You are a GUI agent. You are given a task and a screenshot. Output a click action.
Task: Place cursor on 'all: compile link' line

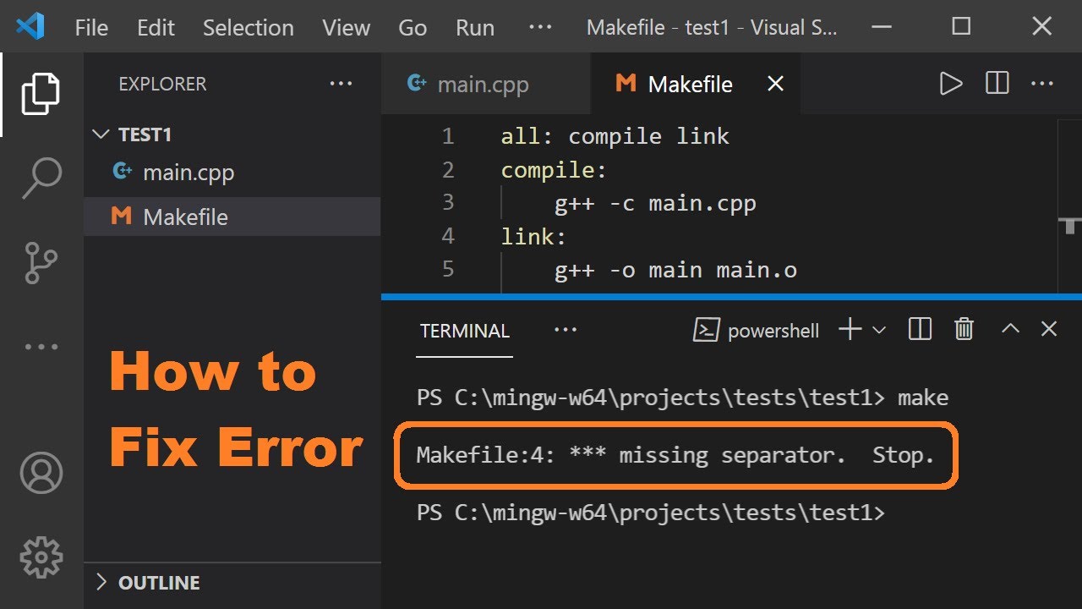pos(615,136)
